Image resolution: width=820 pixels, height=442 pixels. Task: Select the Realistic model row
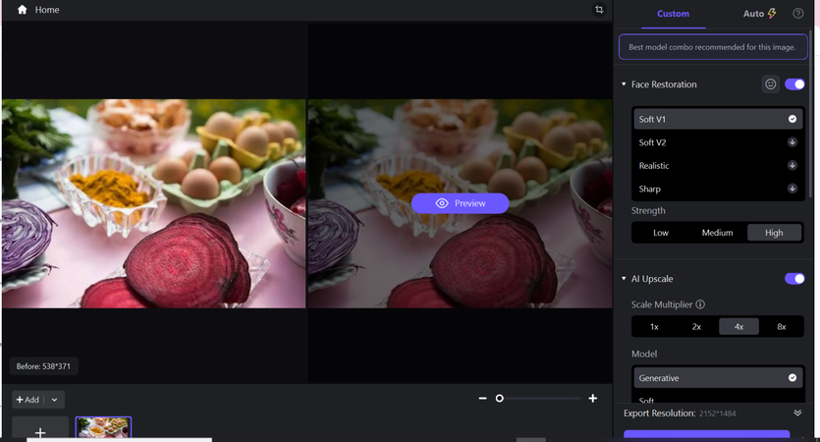pos(718,165)
